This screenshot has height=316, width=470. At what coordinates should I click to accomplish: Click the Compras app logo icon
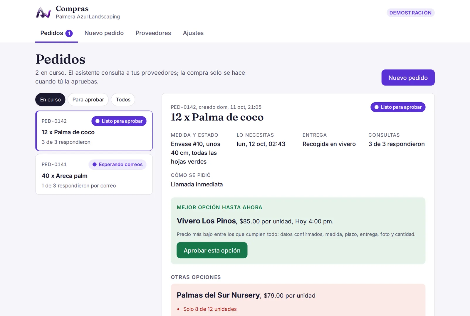[x=43, y=13]
